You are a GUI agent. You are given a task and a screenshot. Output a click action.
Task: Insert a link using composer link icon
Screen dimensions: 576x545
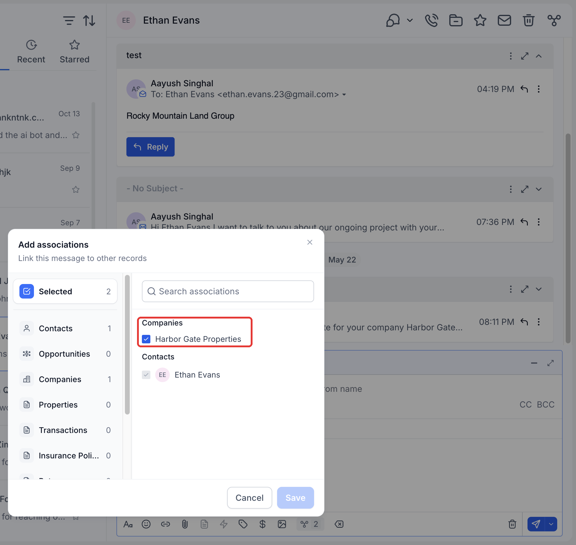click(x=166, y=524)
